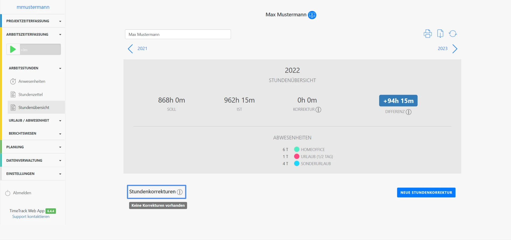511x240 pixels.
Task: Click the Homeoffice green color dot
Action: tap(296, 149)
